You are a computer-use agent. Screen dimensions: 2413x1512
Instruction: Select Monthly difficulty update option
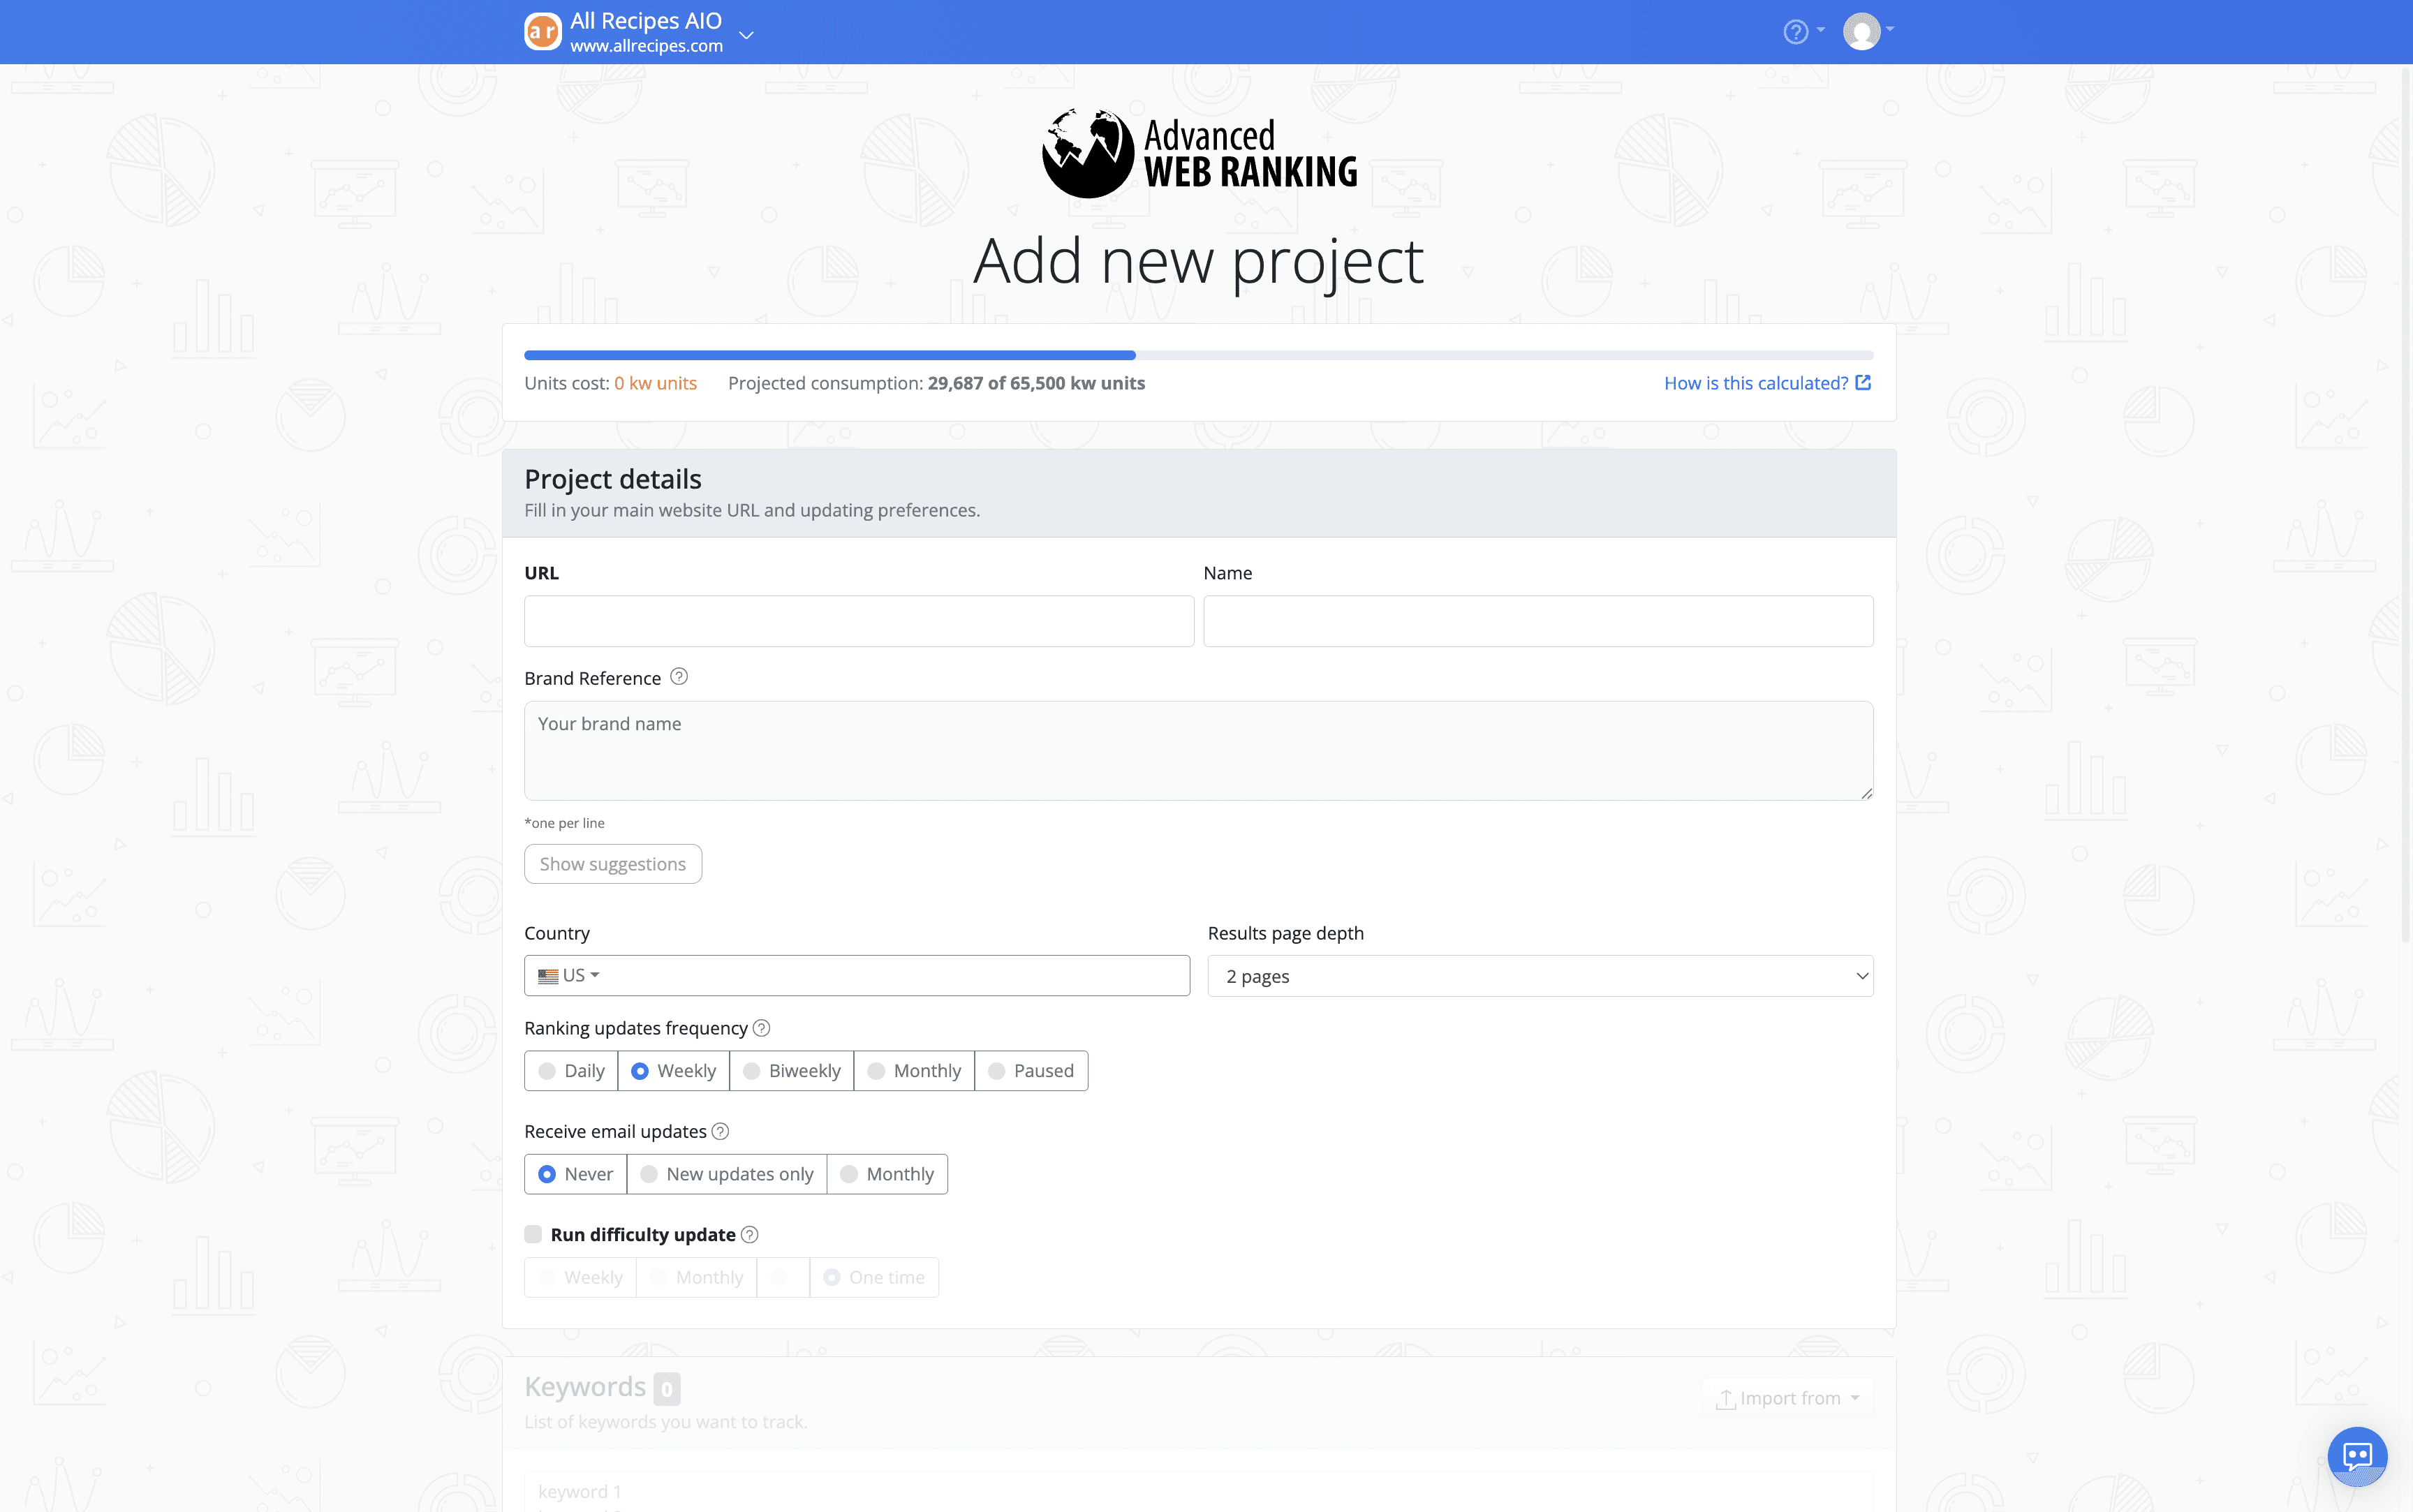click(697, 1277)
